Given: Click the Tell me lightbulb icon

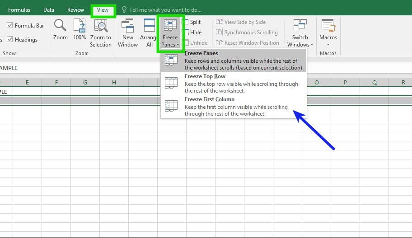Looking at the screenshot, I should pyautogui.click(x=124, y=10).
